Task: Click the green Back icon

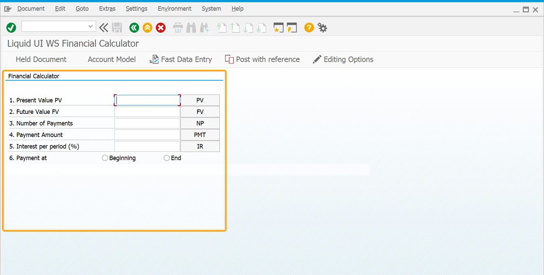Action: pos(134,28)
